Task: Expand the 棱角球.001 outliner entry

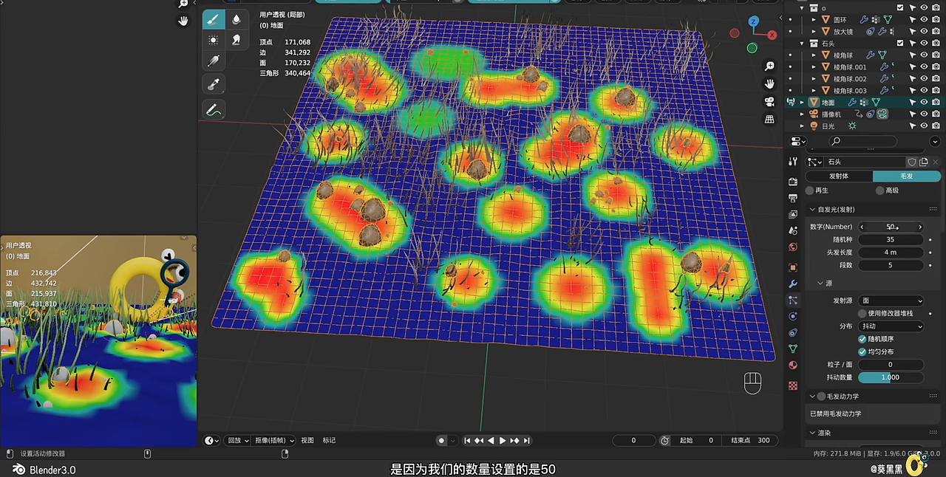Action: (814, 66)
